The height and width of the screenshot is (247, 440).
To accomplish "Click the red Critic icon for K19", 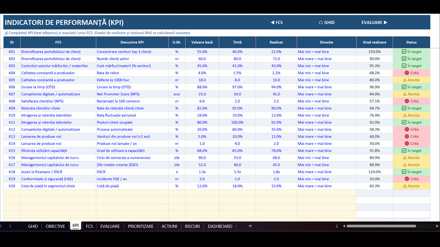I will click(407, 179).
